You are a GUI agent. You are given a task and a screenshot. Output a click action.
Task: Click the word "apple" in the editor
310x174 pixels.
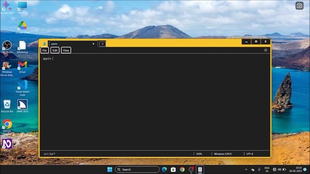pos(47,58)
